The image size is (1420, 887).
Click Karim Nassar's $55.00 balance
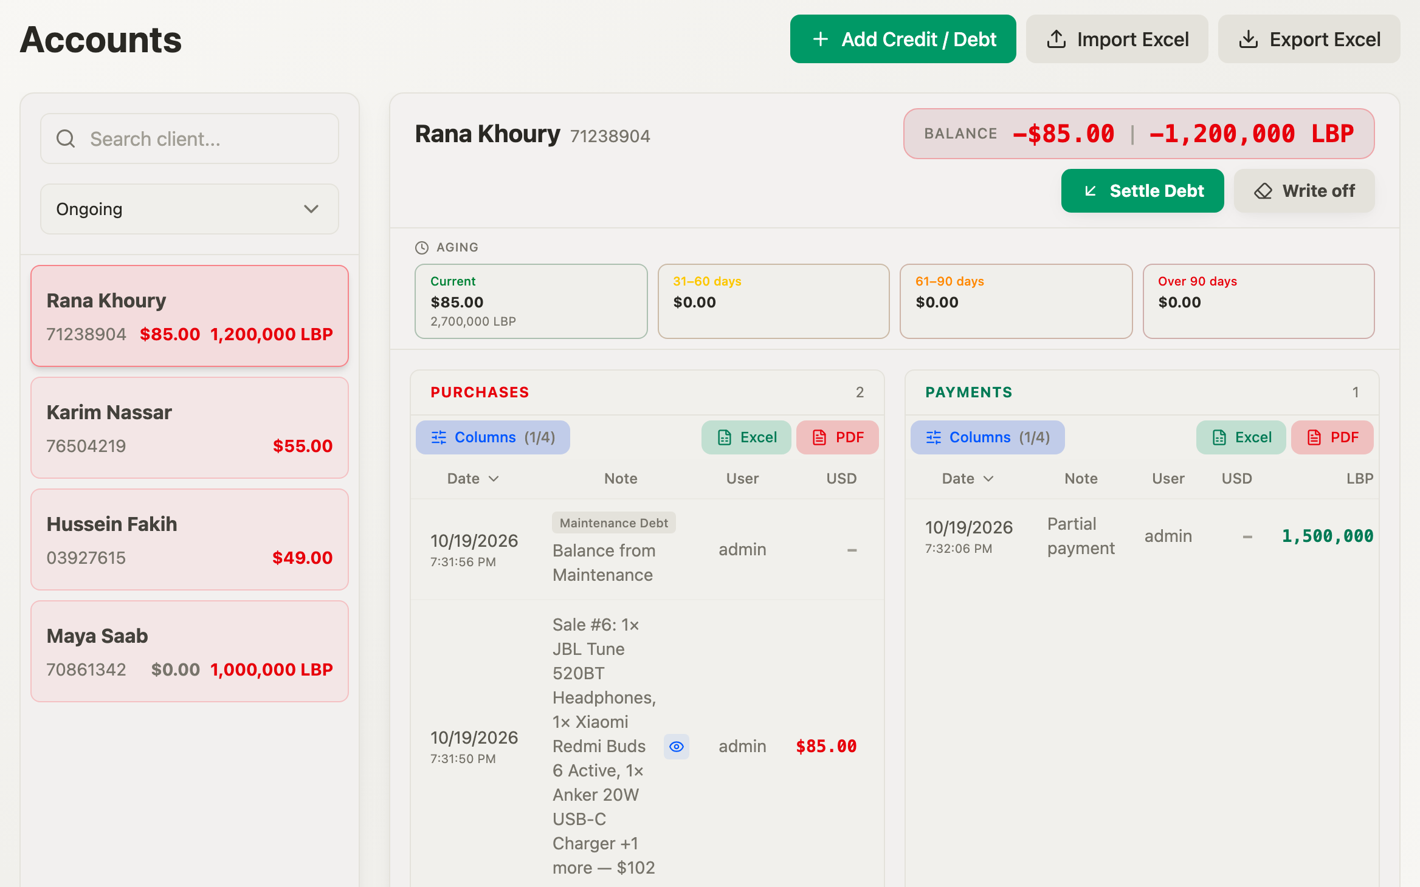pyautogui.click(x=303, y=446)
